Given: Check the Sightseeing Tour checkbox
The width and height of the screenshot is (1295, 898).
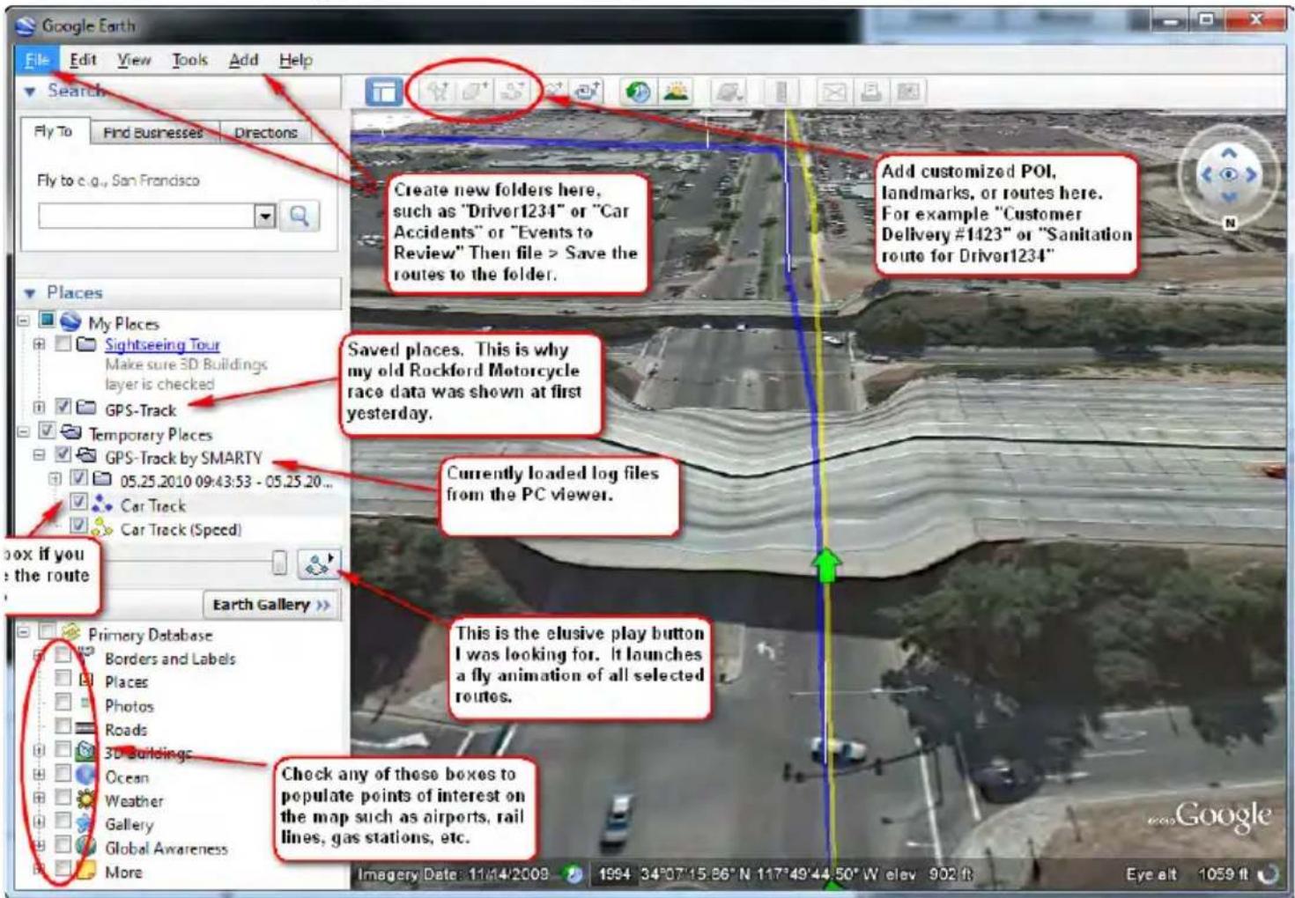Looking at the screenshot, I should click(63, 343).
